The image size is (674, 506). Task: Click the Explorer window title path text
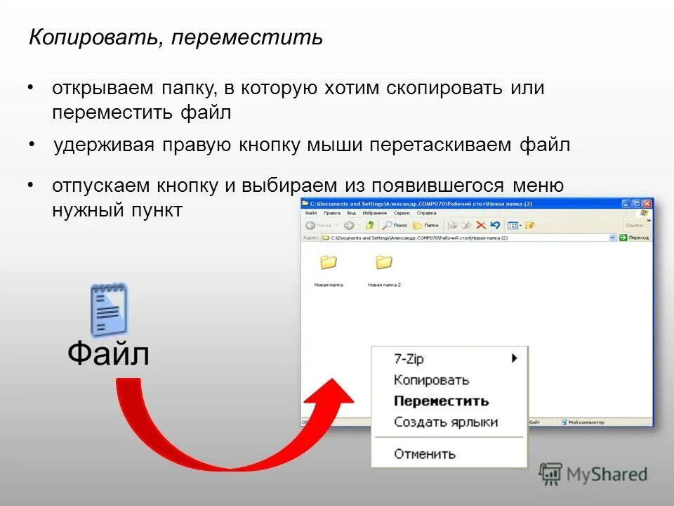[x=421, y=204]
